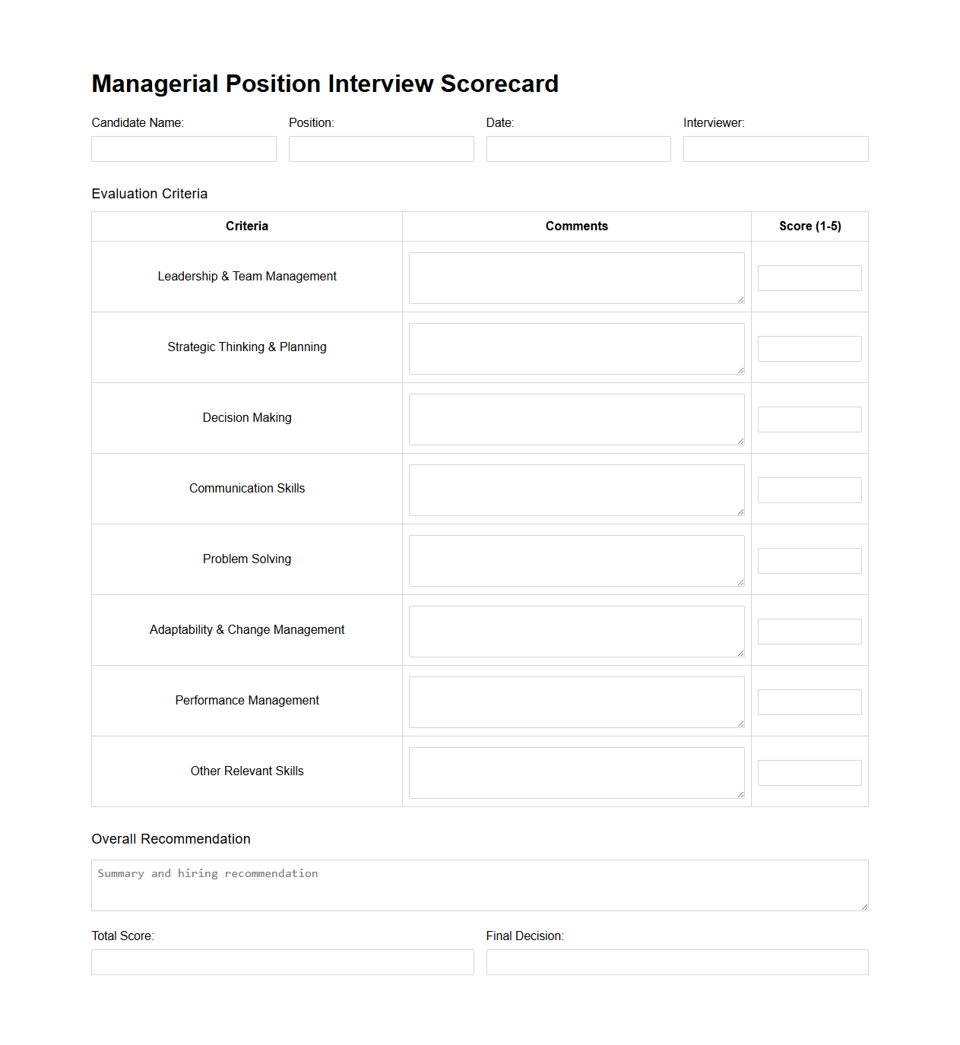Click the Decision Making comments box
Screen dimensions: 960x1045
[576, 419]
